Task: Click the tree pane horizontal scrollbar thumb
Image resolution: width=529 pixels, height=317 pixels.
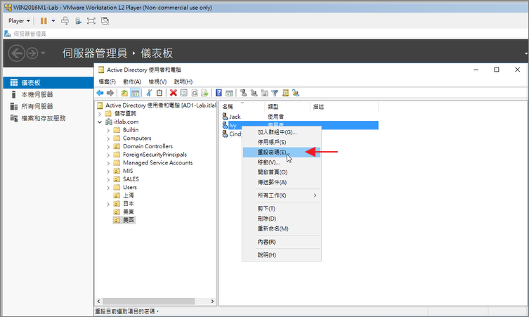Action: tap(149, 301)
